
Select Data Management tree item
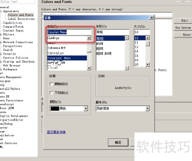(11, 77)
